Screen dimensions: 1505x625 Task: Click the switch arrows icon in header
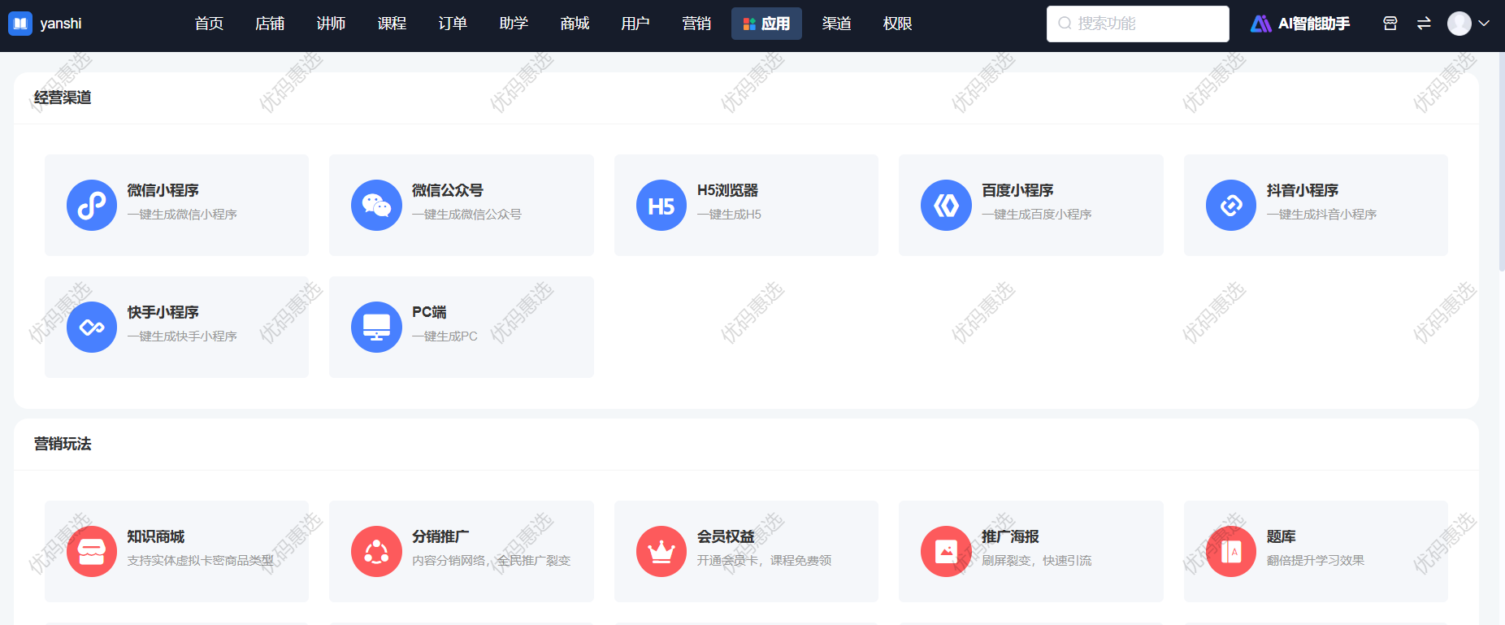(x=1424, y=24)
